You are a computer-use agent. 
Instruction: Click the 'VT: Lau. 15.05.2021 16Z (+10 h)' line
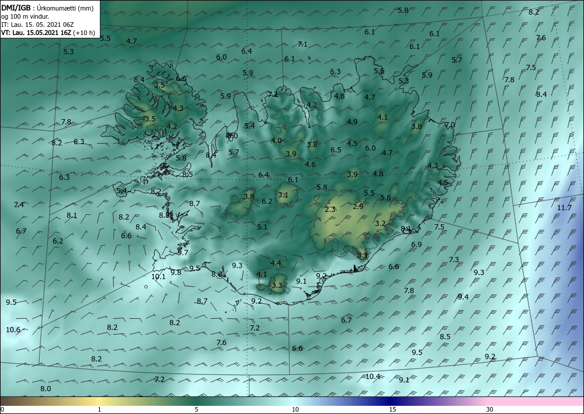tap(48, 33)
